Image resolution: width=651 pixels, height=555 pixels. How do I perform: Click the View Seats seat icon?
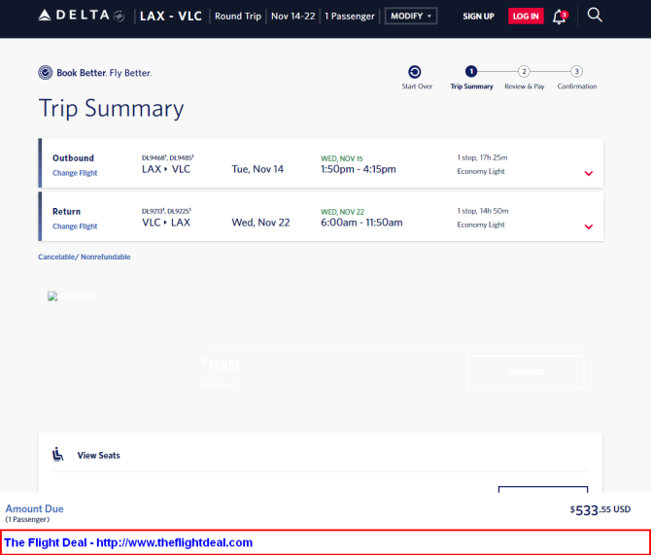point(57,455)
